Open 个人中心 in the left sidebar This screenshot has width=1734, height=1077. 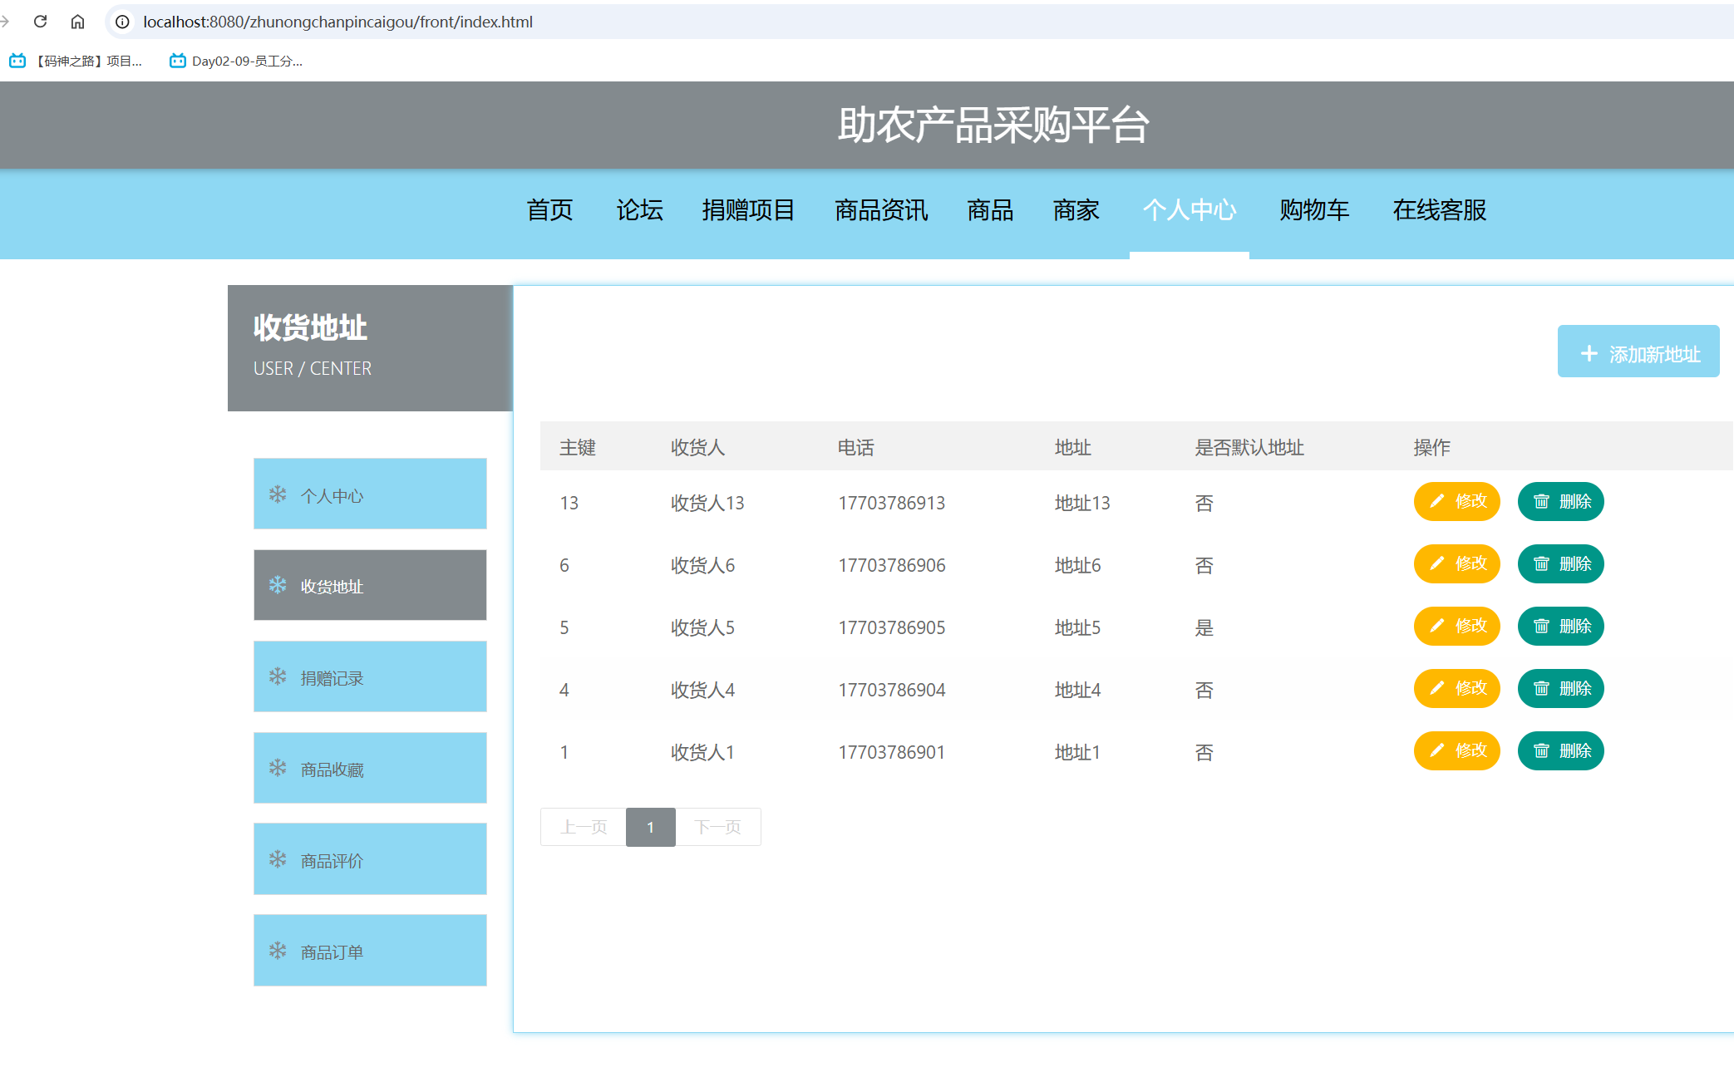pos(370,494)
